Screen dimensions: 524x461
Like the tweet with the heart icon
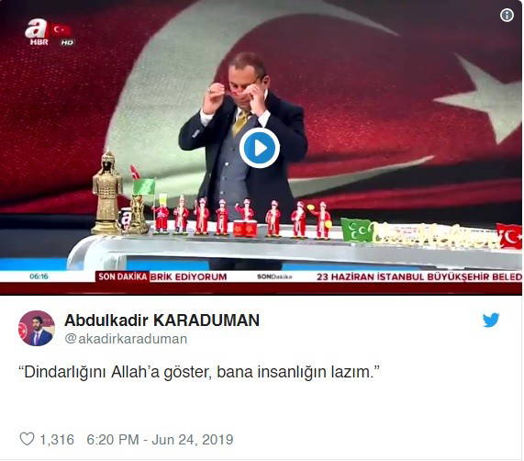27,439
